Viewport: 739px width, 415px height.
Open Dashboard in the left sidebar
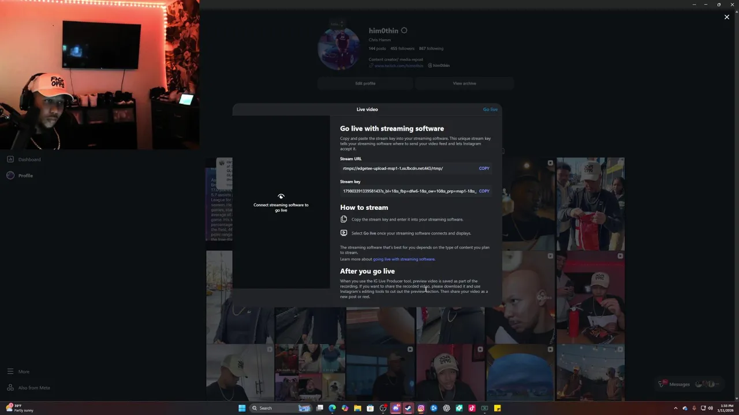23,159
